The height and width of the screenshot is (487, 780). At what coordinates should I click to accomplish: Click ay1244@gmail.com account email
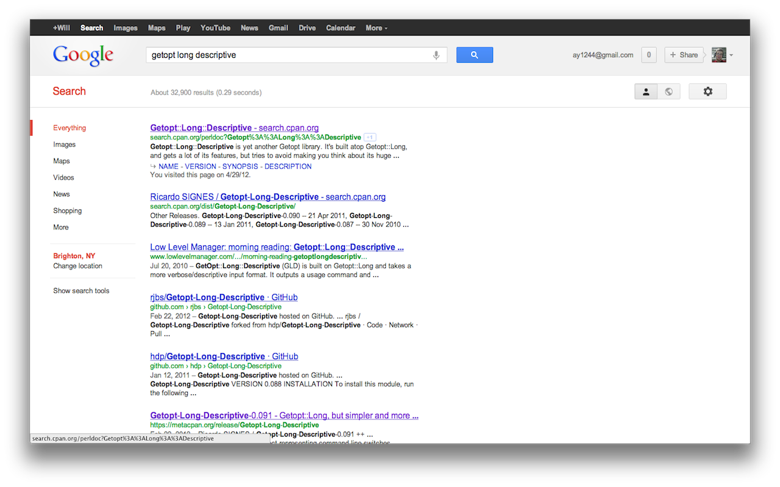603,55
